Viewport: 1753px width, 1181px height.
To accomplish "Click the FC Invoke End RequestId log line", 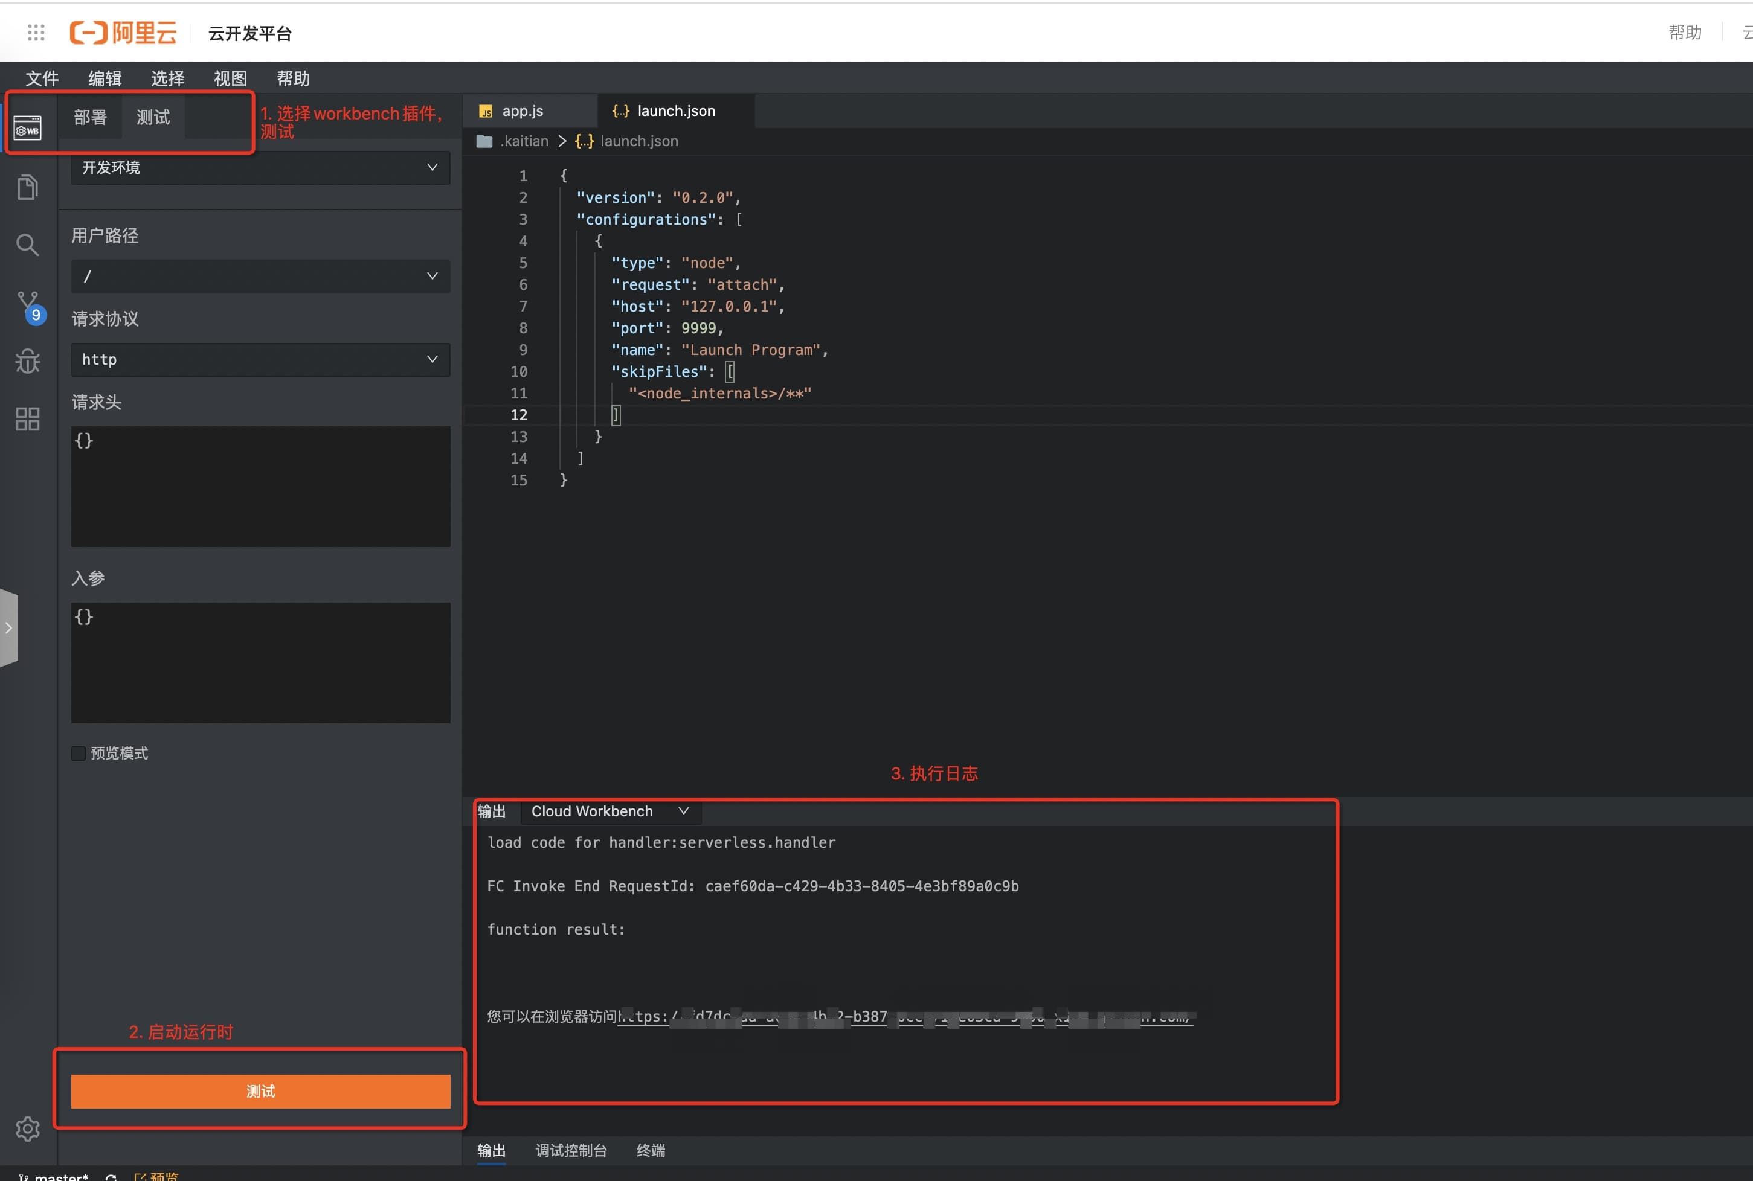I will pos(753,886).
